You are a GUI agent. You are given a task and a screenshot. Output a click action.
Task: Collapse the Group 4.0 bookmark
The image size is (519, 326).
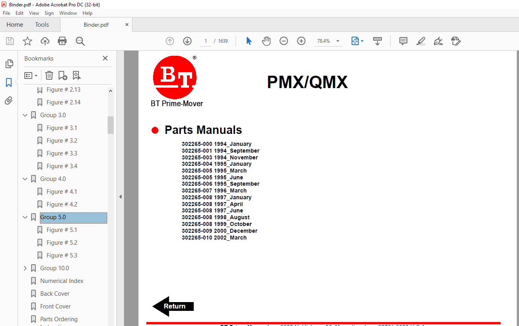tap(25, 179)
